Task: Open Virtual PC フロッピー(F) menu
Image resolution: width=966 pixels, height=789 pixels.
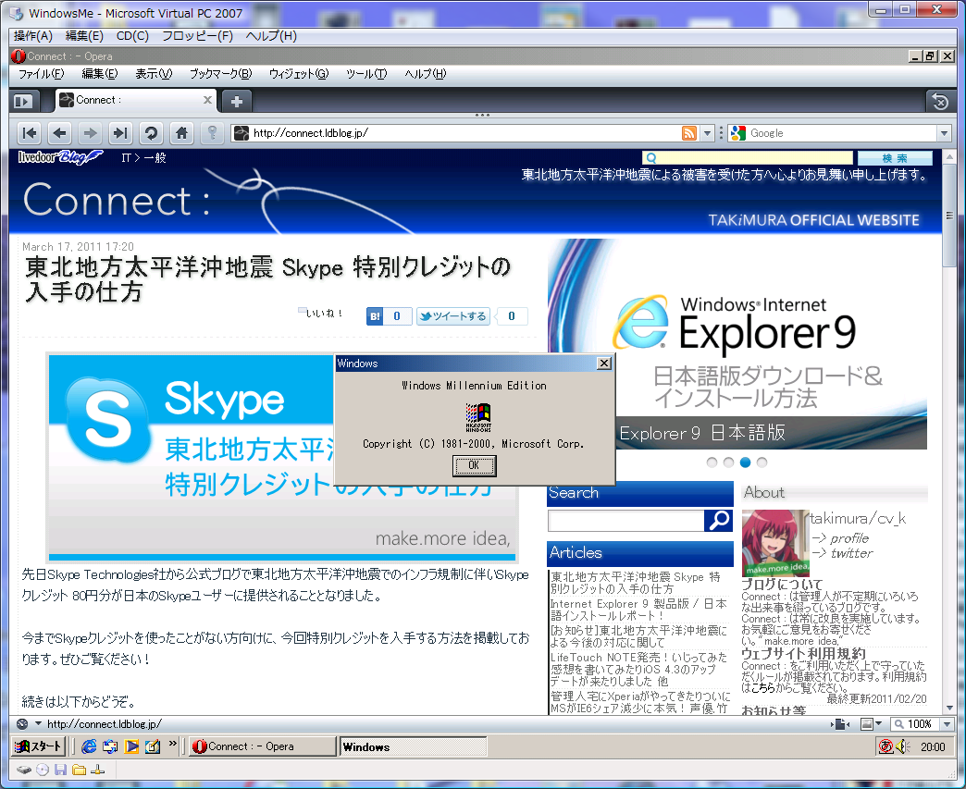Action: [197, 36]
